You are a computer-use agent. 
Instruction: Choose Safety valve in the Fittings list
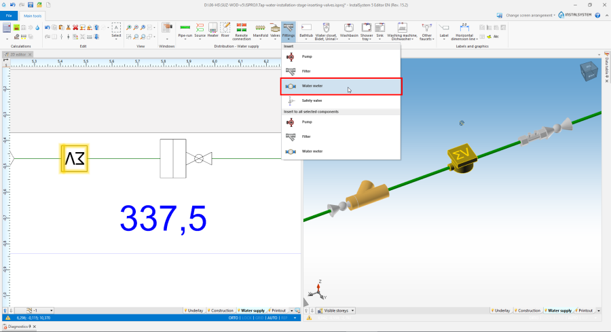pyautogui.click(x=312, y=100)
